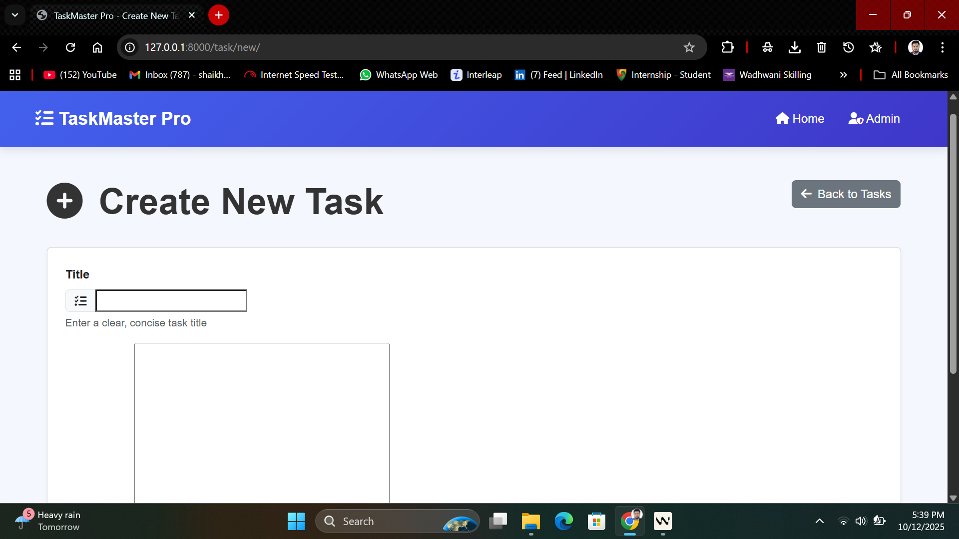Screen dimensions: 959x539
Task: Open the profile avatar menu
Action: [916, 47]
